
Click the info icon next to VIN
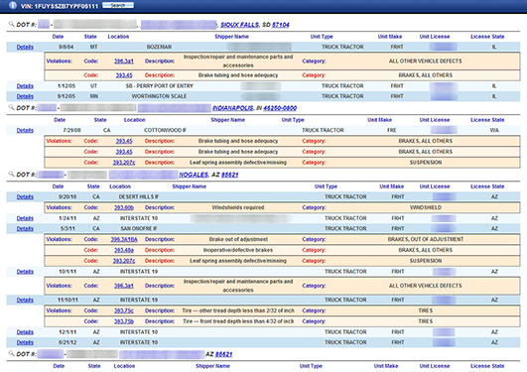13,5
